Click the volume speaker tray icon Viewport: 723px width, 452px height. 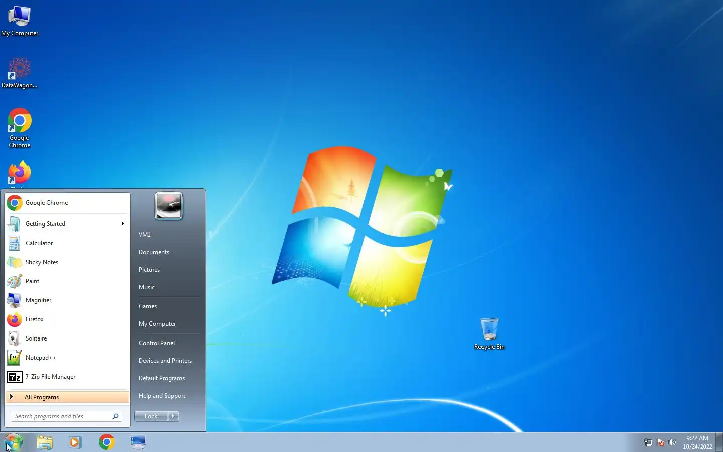pos(672,442)
